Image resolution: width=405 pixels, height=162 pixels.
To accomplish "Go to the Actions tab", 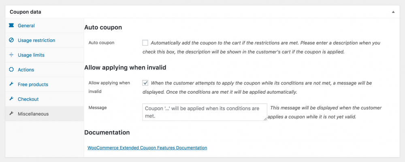I will [26, 70].
